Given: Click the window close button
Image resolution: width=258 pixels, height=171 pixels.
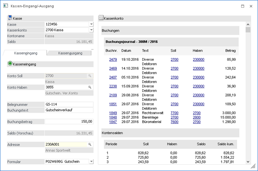Looking at the screenshot, I should pyautogui.click(x=250, y=6).
